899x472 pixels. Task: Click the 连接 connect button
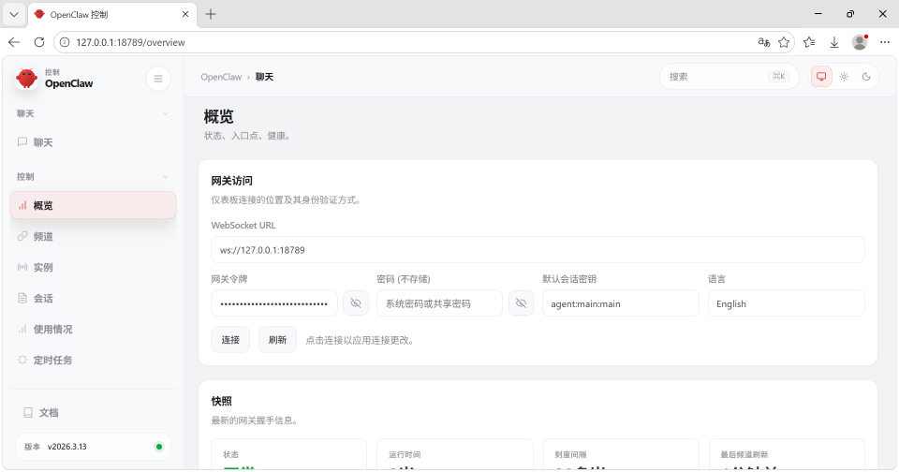pos(230,340)
